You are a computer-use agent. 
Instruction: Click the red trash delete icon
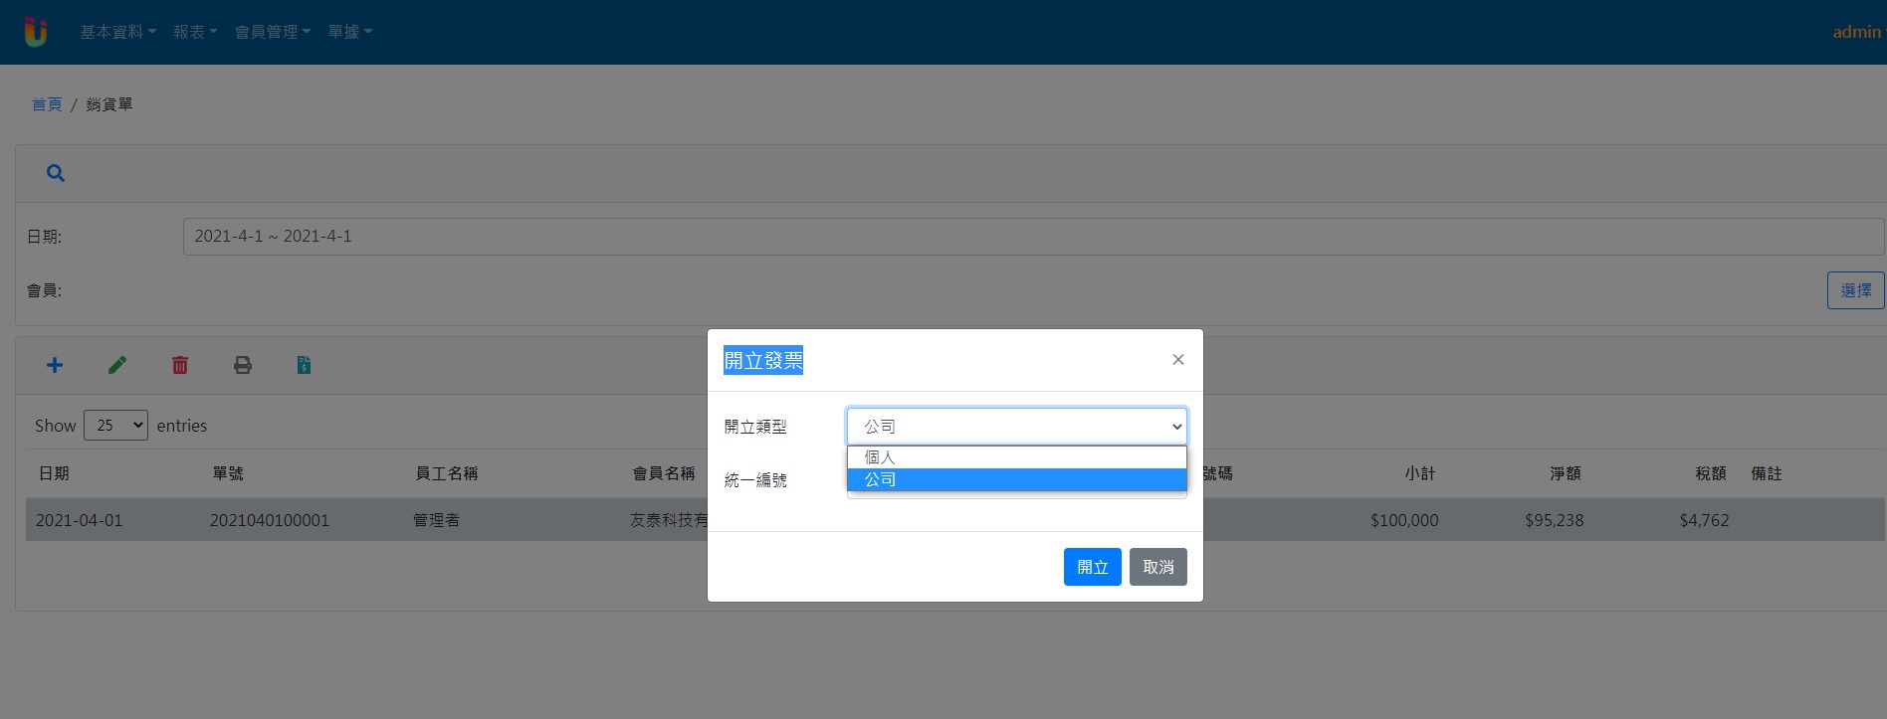click(x=180, y=365)
